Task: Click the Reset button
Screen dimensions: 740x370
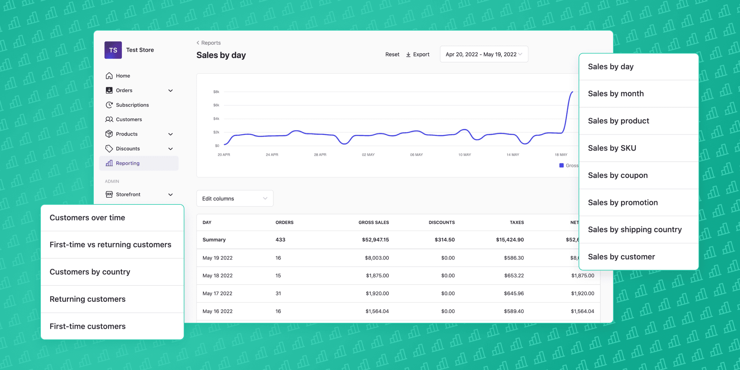Action: click(x=392, y=54)
